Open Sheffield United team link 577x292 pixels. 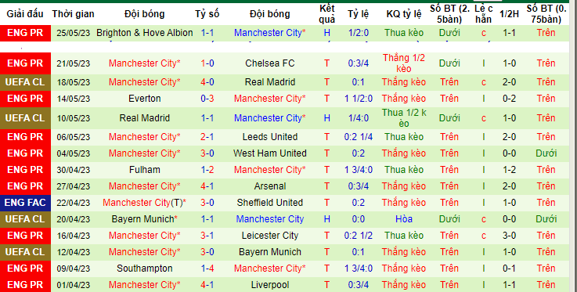coord(270,203)
